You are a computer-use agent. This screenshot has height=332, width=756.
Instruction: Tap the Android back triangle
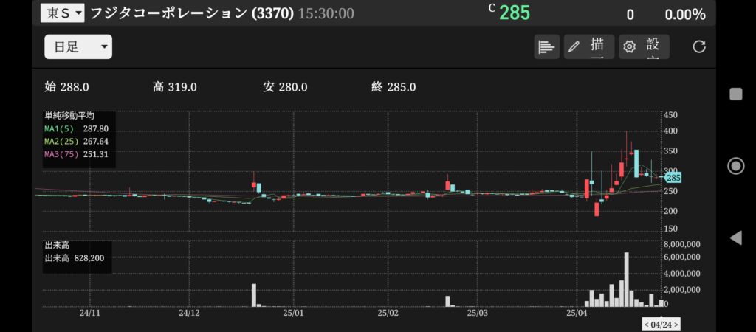tap(736, 238)
